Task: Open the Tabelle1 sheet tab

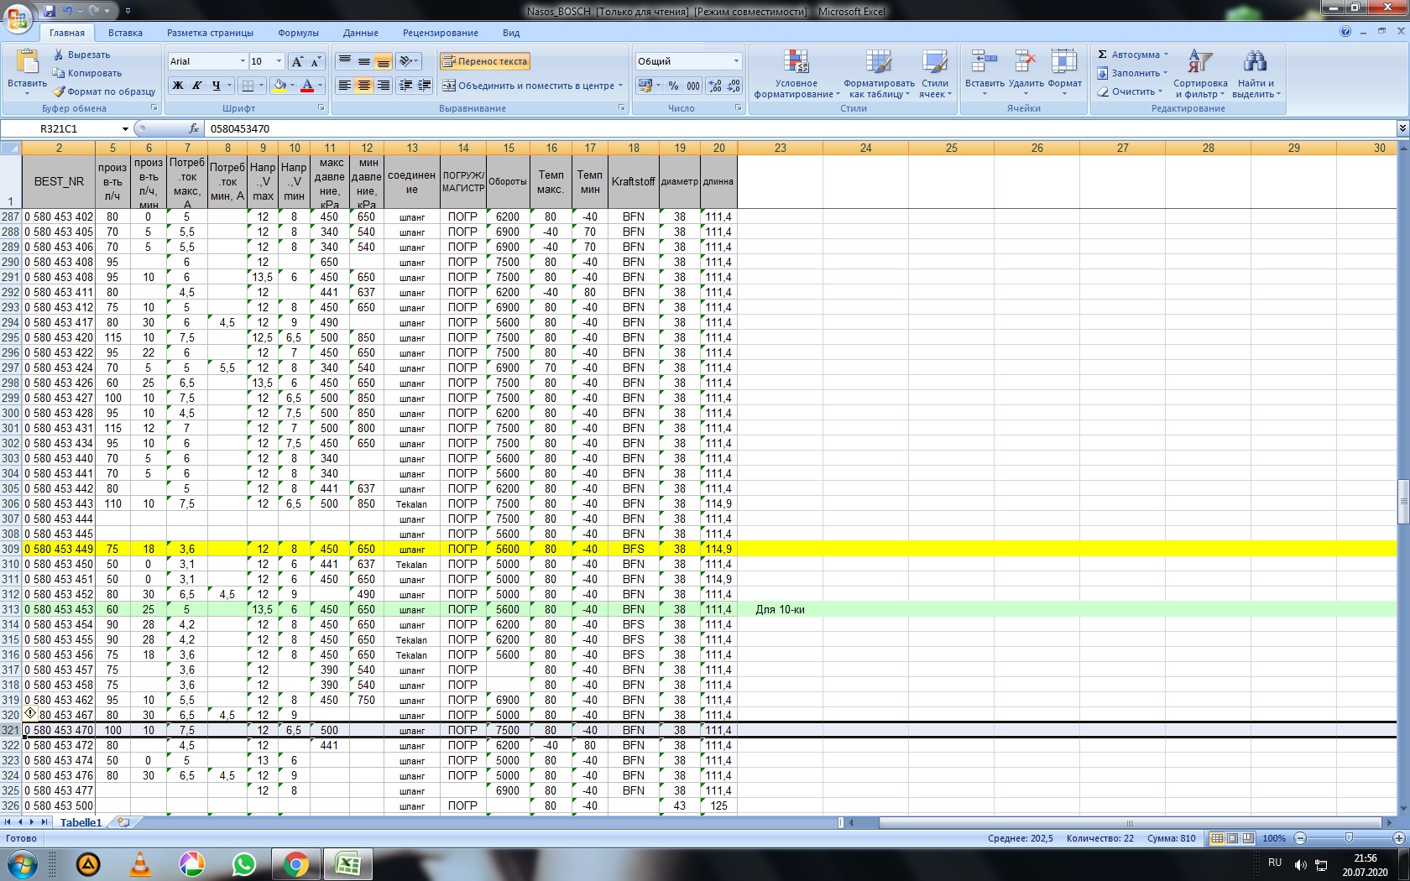Action: (81, 822)
